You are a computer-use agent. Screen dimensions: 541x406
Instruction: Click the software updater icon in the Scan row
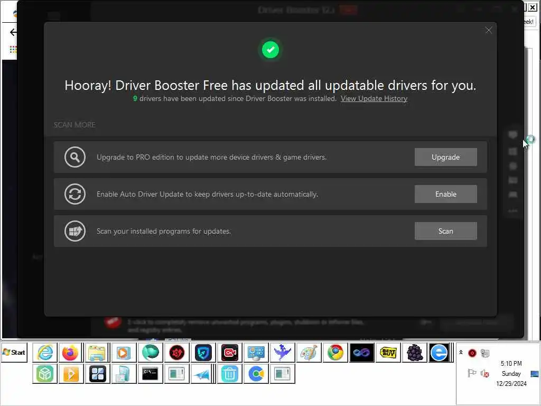75,231
